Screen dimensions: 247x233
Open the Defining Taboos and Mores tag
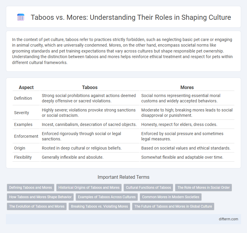pyautogui.click(x=31, y=188)
